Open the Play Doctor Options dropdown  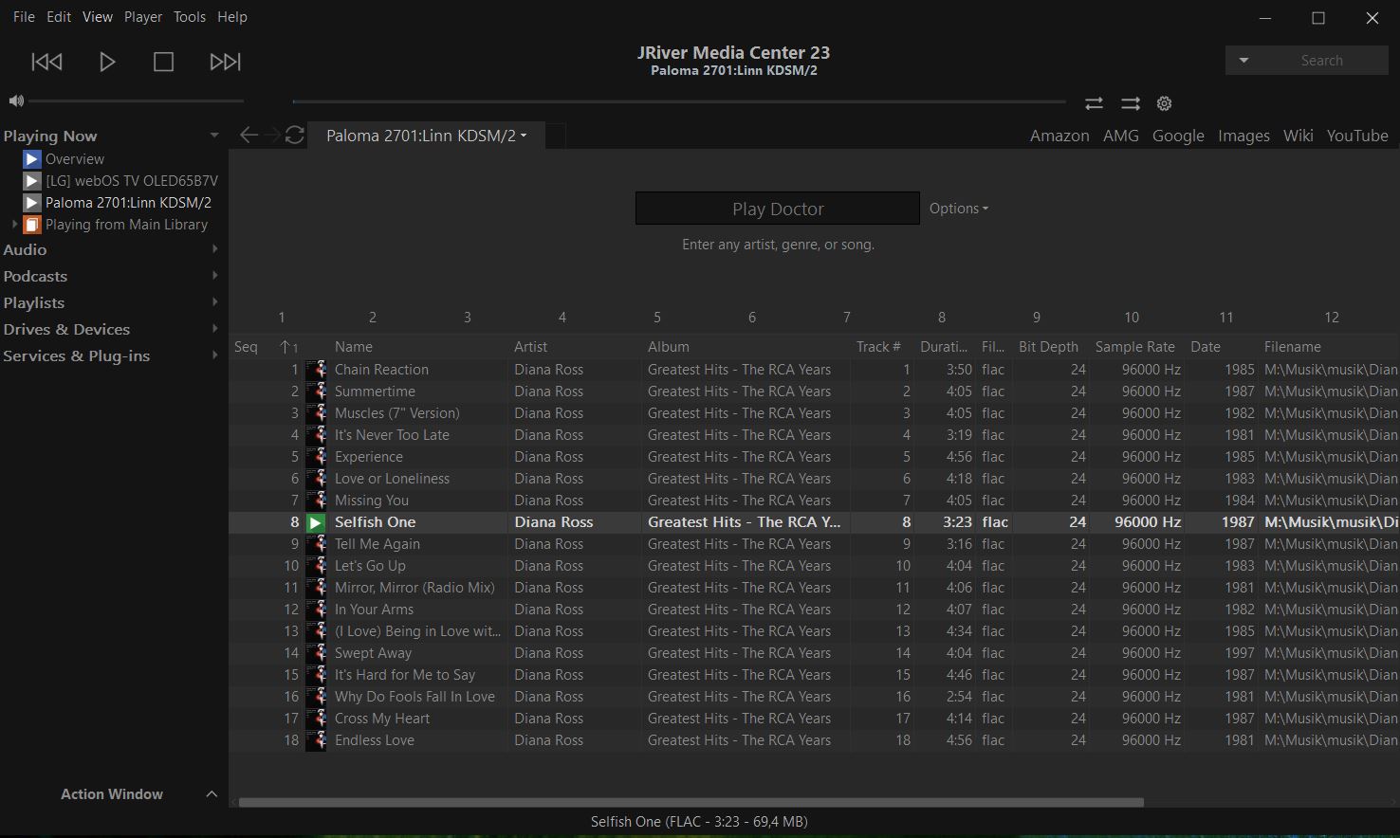(958, 209)
